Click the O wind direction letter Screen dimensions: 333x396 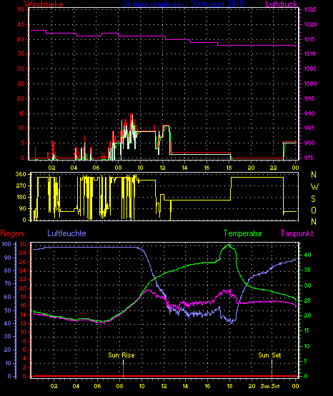click(314, 210)
